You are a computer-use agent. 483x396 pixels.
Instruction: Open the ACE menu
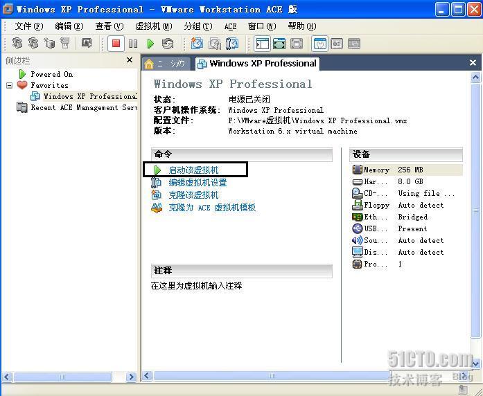point(230,27)
